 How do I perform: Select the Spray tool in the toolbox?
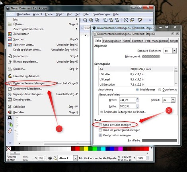coord(10,124)
